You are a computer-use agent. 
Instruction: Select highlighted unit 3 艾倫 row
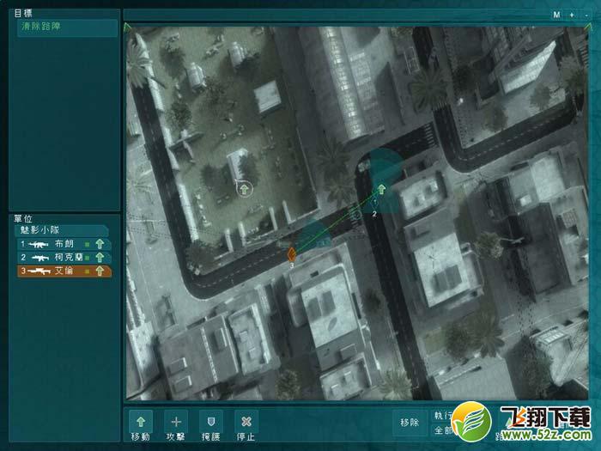coord(64,271)
